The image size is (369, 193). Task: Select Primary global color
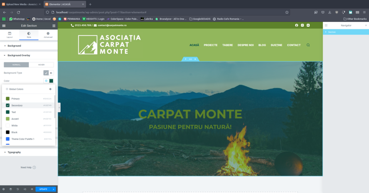28,99
